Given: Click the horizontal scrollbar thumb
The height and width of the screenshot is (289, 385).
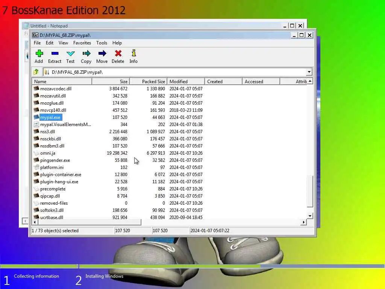Looking at the screenshot, I should click(x=89, y=222).
